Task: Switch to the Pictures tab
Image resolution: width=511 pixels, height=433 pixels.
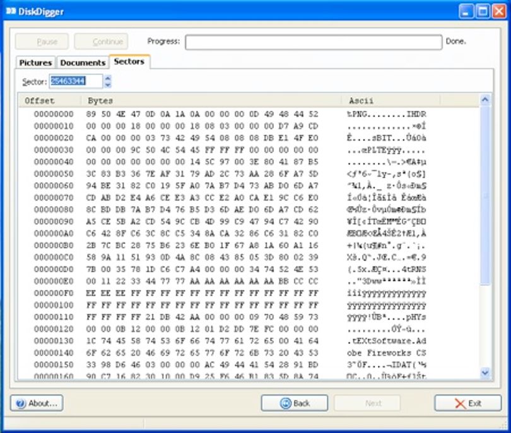Action: coord(35,62)
